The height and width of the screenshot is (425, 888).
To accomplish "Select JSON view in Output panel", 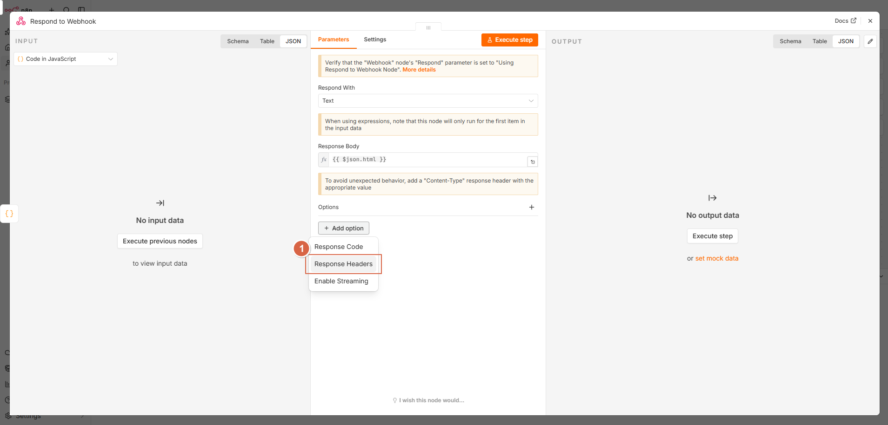I will [x=846, y=41].
